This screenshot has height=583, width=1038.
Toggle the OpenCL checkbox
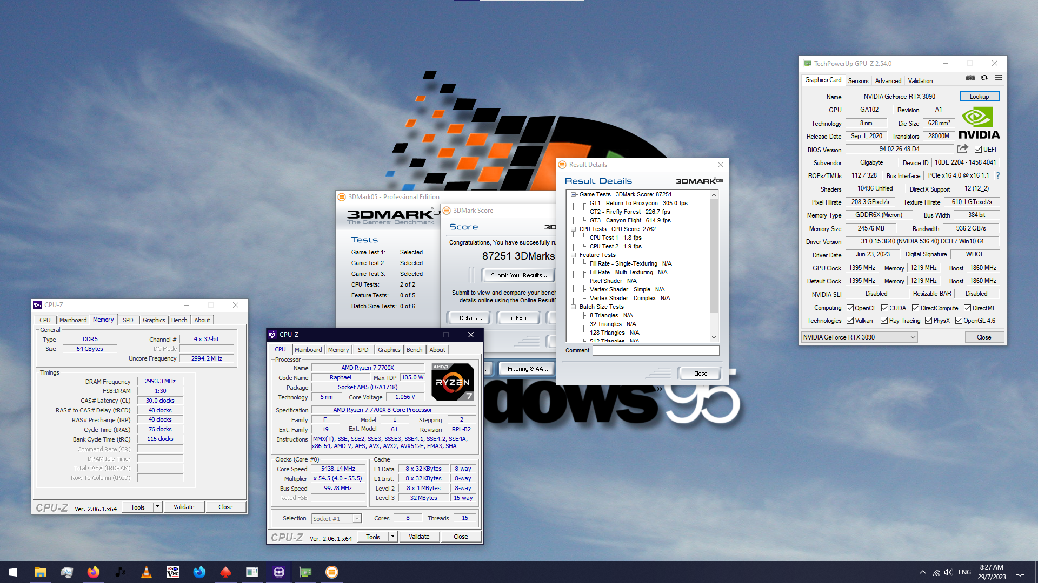[850, 308]
